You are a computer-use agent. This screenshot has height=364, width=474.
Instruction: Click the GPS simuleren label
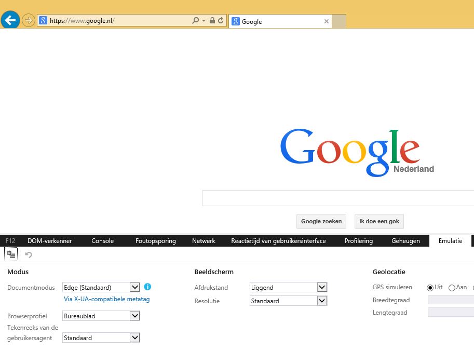point(392,287)
